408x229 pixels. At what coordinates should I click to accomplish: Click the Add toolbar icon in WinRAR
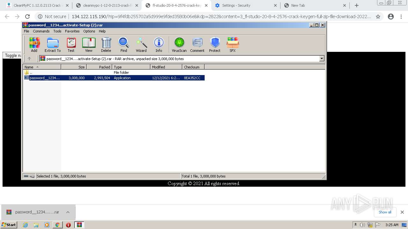pos(34,45)
